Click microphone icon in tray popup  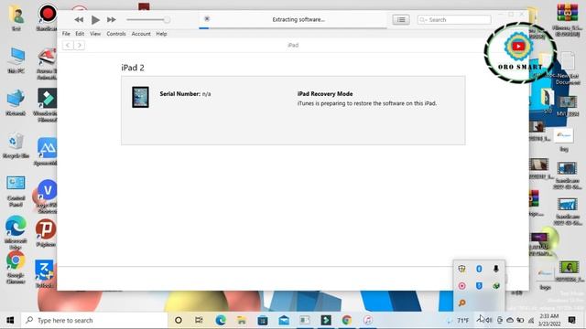click(x=496, y=269)
